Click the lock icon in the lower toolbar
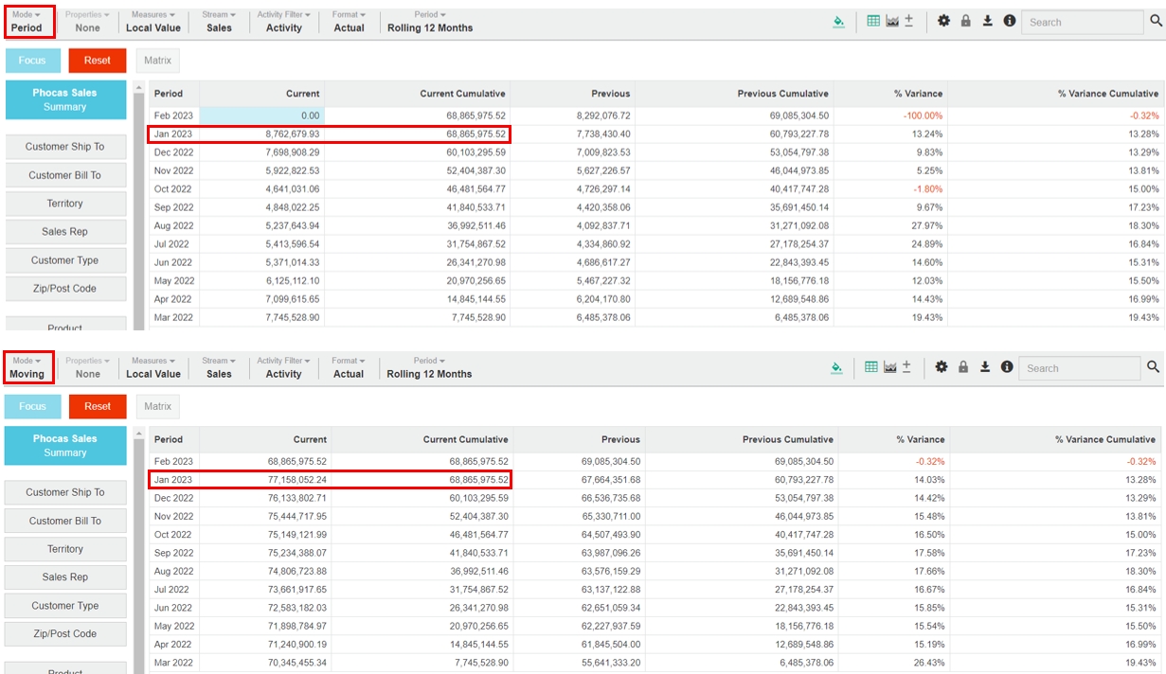The image size is (1166, 674). pyautogui.click(x=963, y=366)
